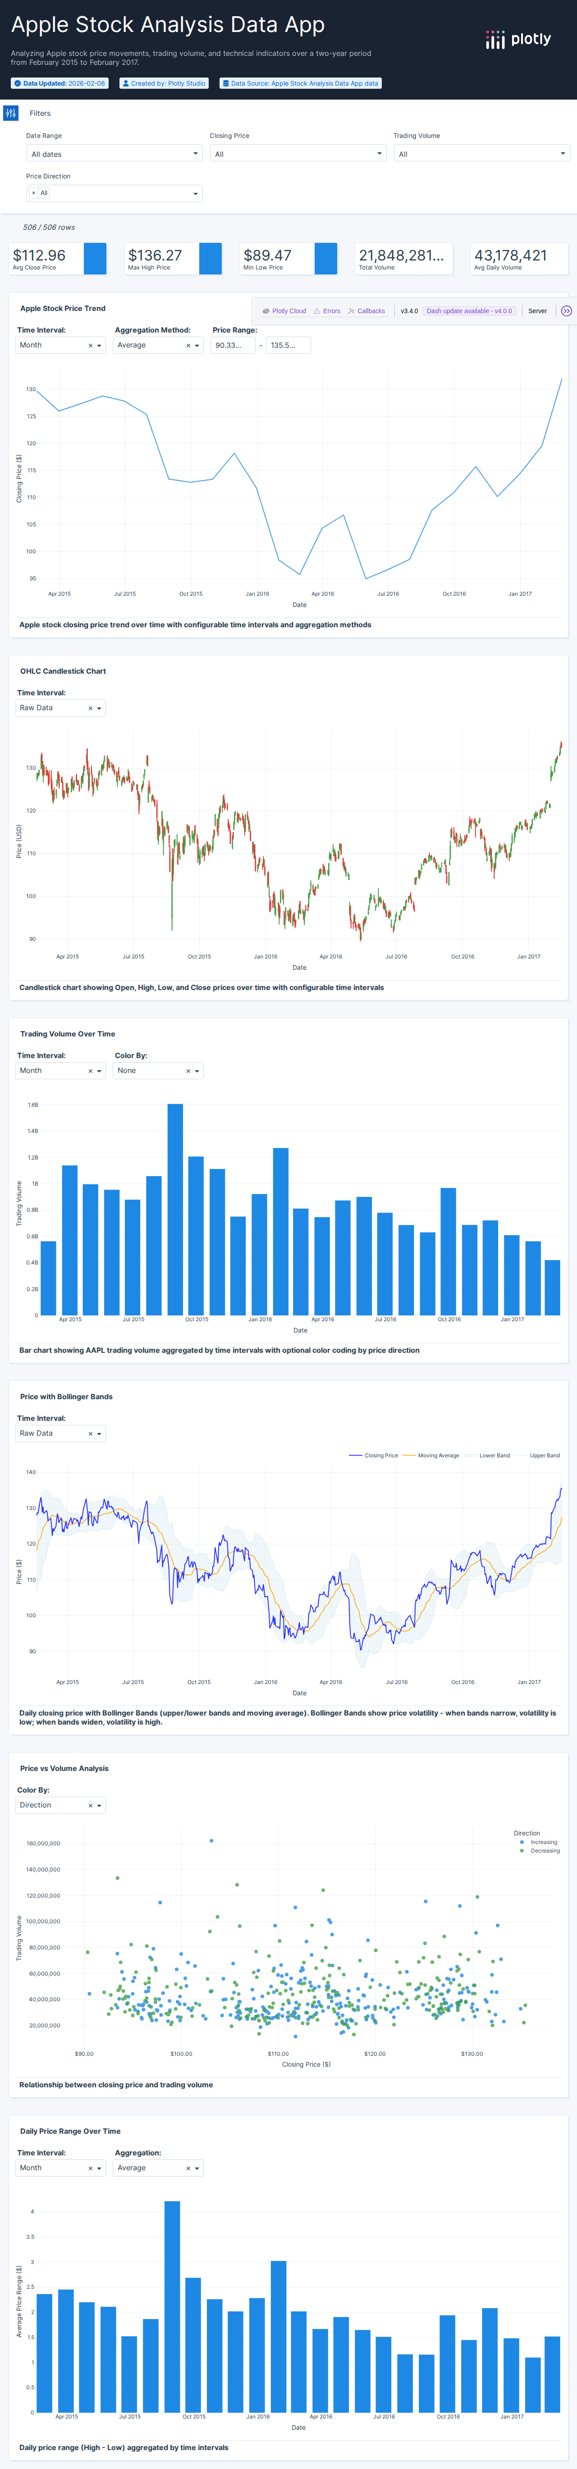Image resolution: width=577 pixels, height=2469 pixels.
Task: Open Price vs Volume Color By dropdown
Action: 60,1806
